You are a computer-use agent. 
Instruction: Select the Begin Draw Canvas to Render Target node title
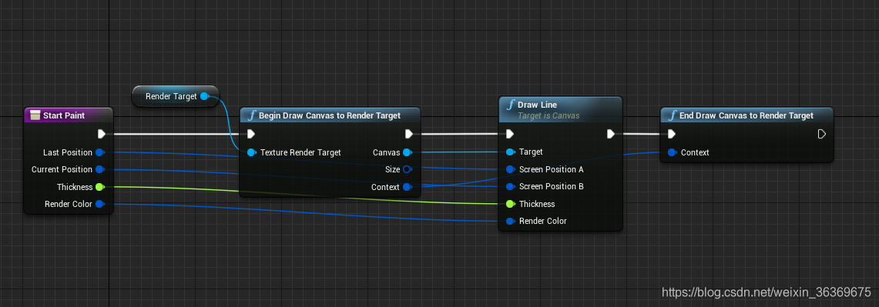(330, 115)
